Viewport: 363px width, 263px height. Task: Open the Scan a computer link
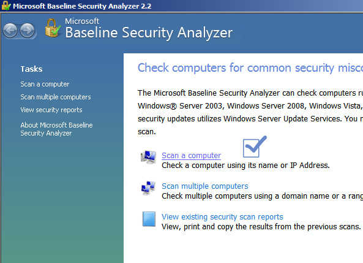(191, 155)
